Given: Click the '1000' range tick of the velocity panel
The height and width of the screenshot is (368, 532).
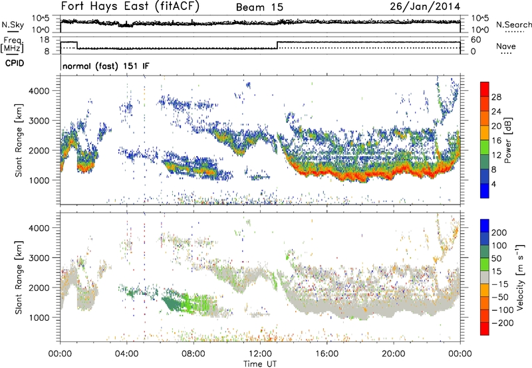Looking at the screenshot, I should pos(39,318).
